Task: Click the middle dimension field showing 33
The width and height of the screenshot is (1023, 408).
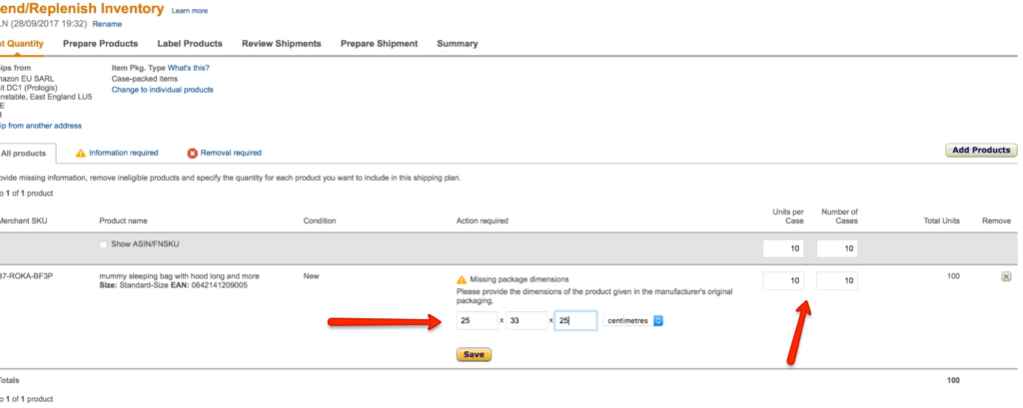Action: (x=526, y=320)
